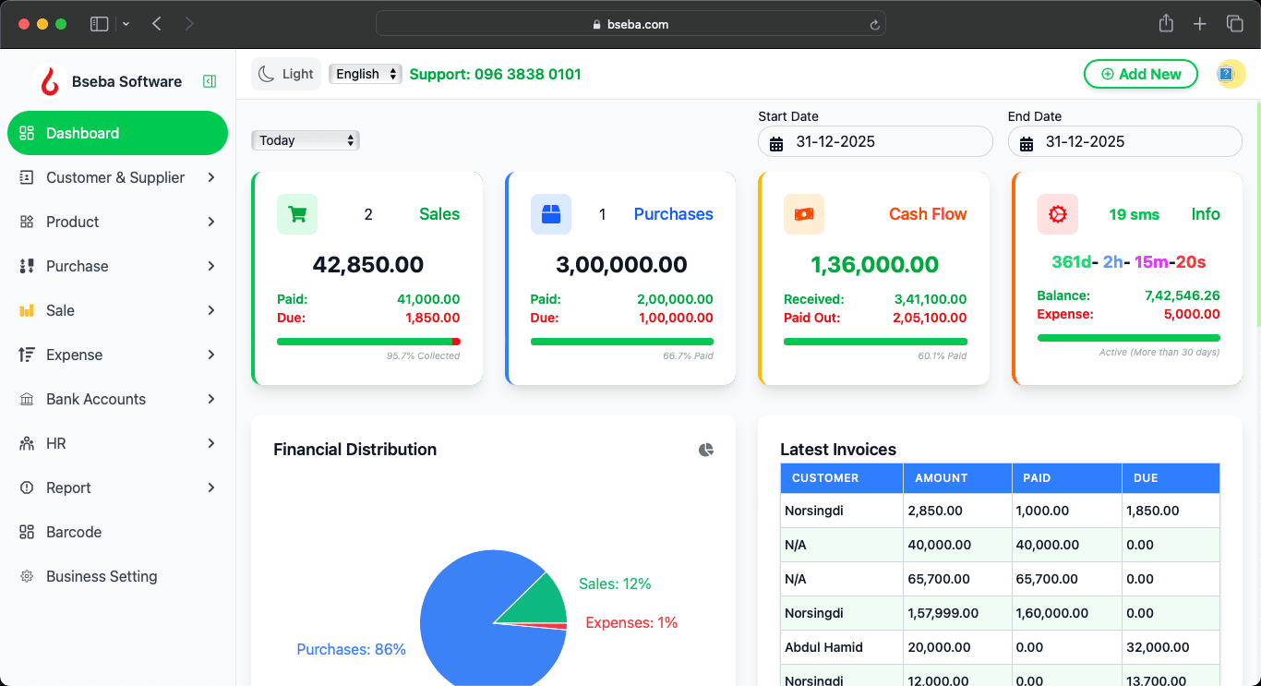Click the blue Purchases box icon
The height and width of the screenshot is (686, 1261).
[551, 214]
